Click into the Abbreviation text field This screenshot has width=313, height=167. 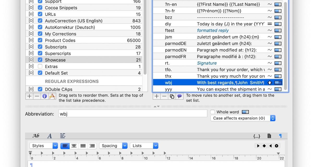(x=133, y=114)
